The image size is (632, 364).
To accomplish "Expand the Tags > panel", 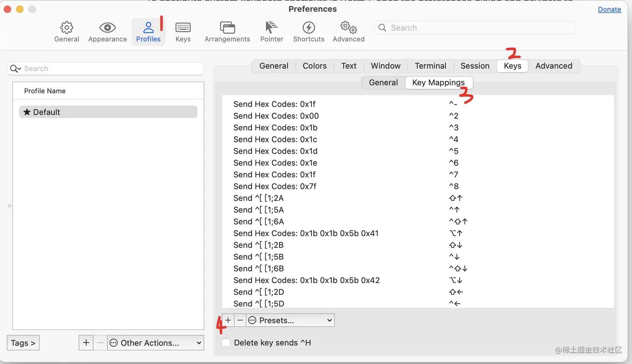I will (23, 343).
